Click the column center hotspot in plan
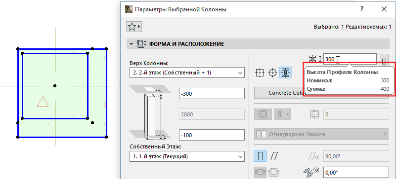 tap(55, 86)
